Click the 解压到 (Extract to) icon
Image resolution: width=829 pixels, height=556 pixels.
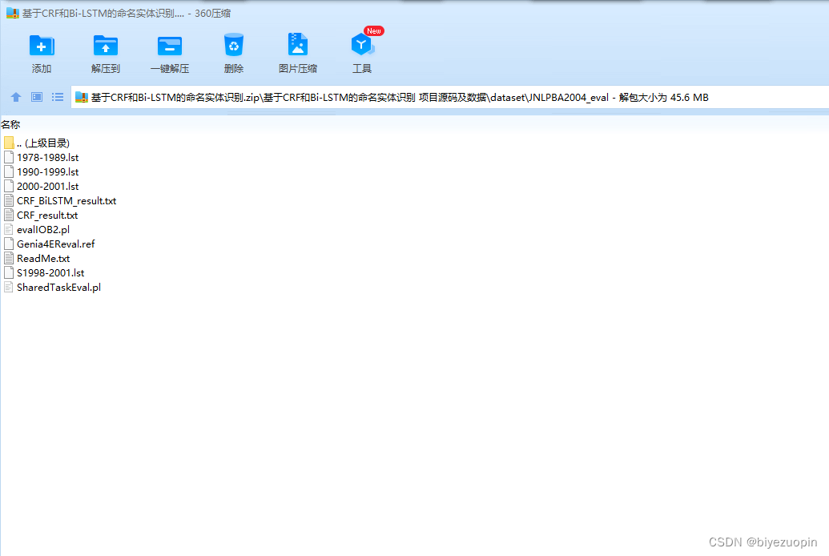105,46
